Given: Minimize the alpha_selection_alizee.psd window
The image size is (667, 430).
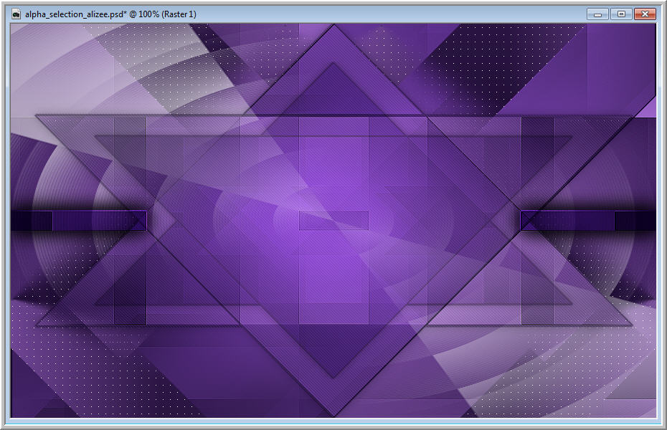Looking at the screenshot, I should point(597,14).
